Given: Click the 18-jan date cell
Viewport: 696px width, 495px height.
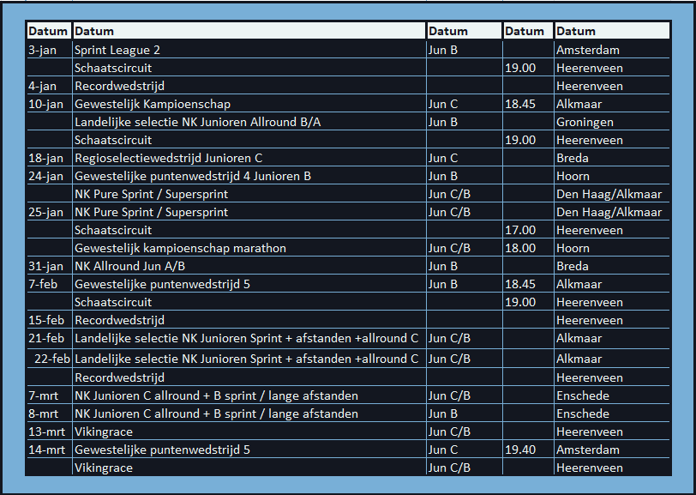Looking at the screenshot, I should (x=45, y=158).
